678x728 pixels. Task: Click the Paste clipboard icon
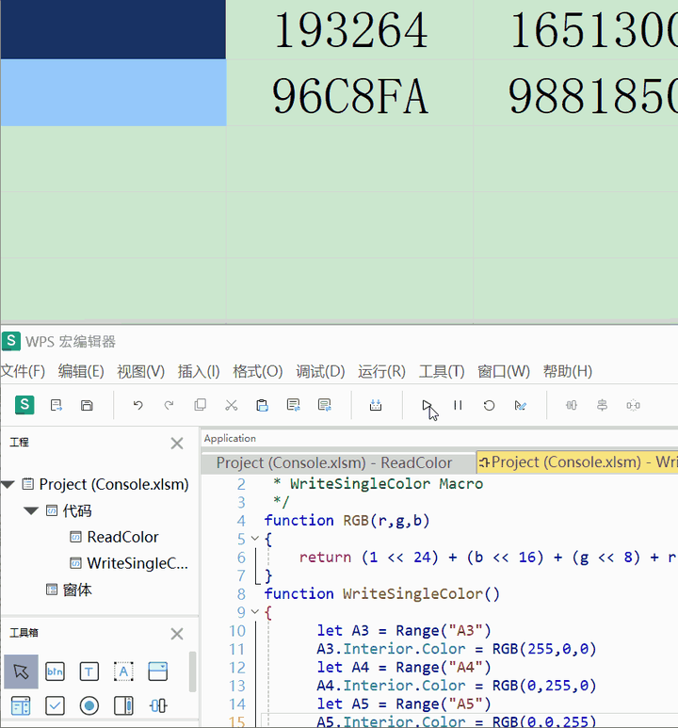click(x=263, y=405)
